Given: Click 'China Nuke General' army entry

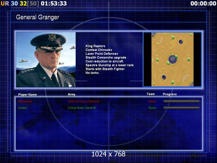Looking at the screenshot, I should pyautogui.click(x=82, y=108).
